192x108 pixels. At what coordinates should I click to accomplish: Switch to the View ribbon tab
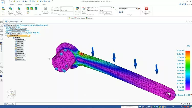click(x=44, y=5)
